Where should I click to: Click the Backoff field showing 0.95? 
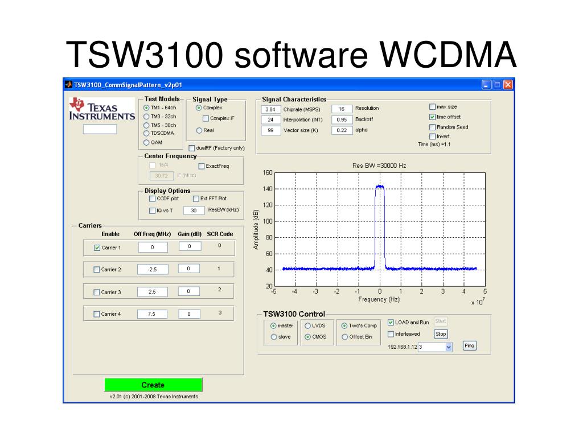pos(342,119)
